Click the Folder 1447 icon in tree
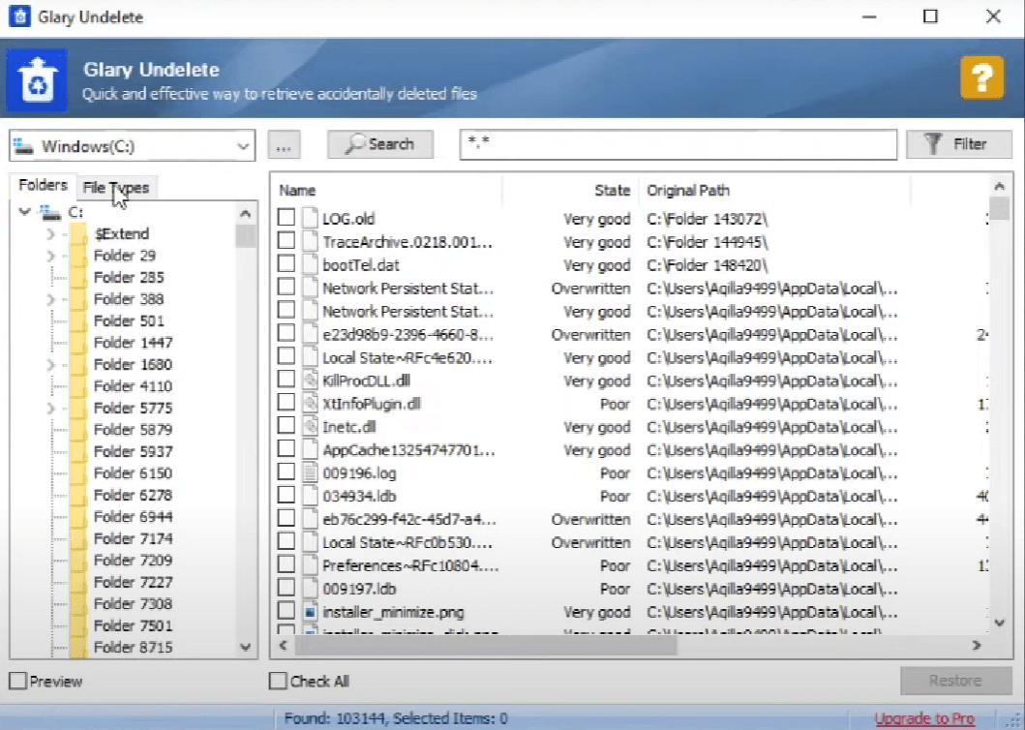1025x730 pixels. [78, 343]
